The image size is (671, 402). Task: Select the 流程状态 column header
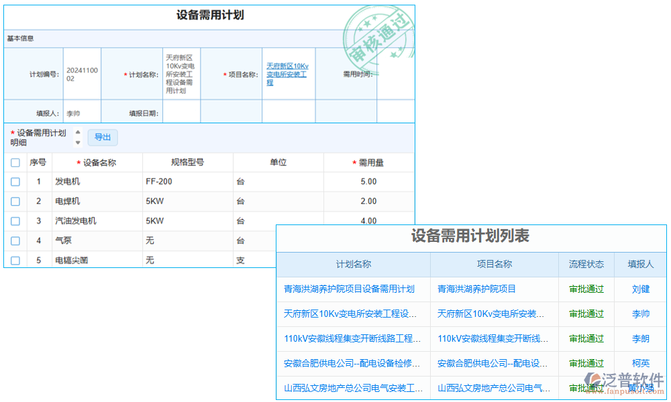click(586, 264)
